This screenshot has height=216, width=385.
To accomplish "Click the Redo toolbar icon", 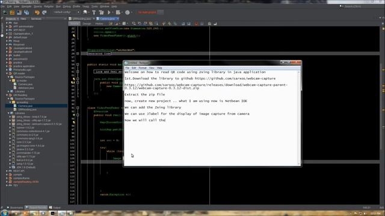I will tap(45, 12).
